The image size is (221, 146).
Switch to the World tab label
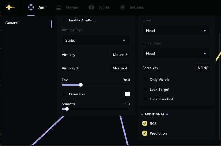tap(104, 7)
